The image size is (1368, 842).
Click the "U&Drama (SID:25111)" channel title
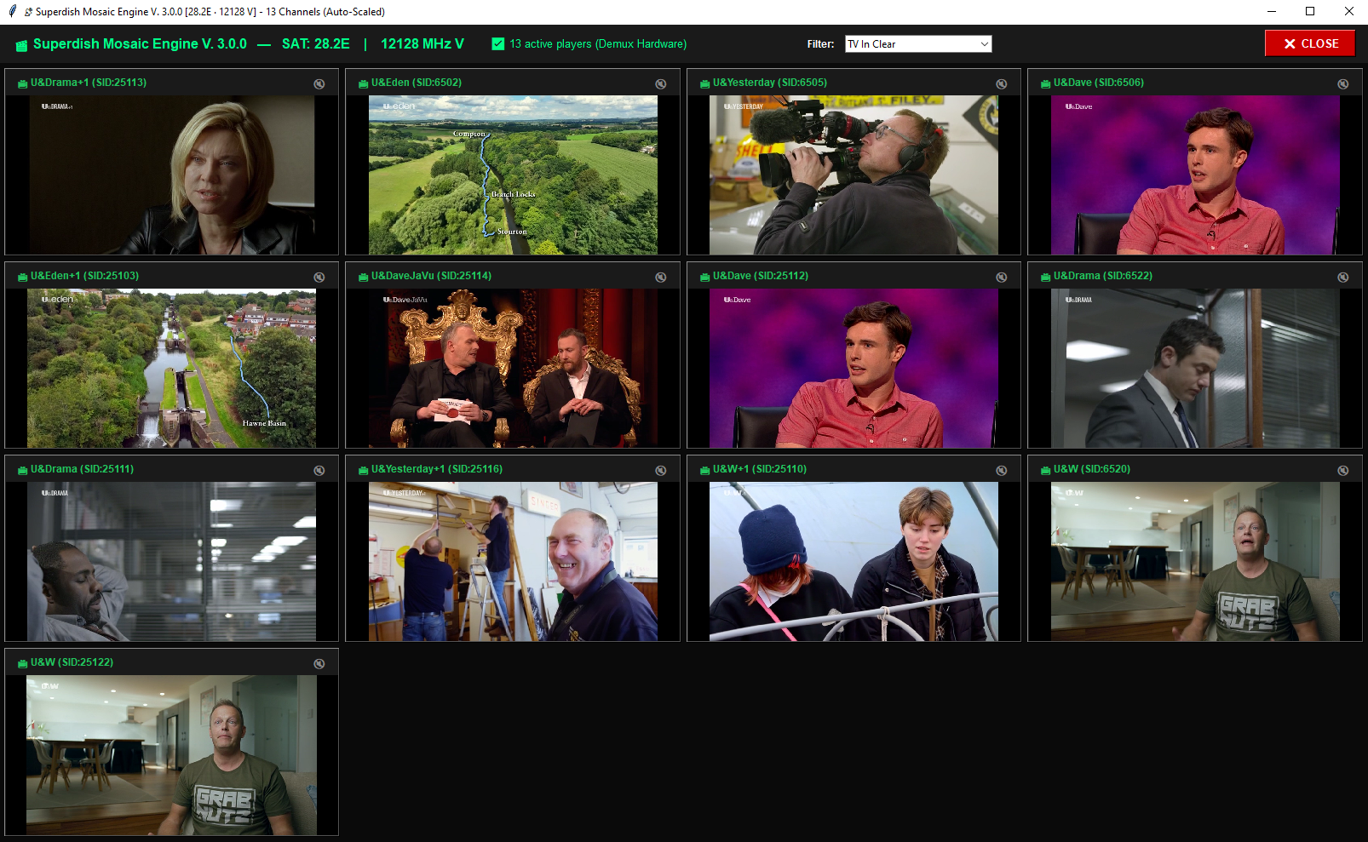click(x=82, y=469)
